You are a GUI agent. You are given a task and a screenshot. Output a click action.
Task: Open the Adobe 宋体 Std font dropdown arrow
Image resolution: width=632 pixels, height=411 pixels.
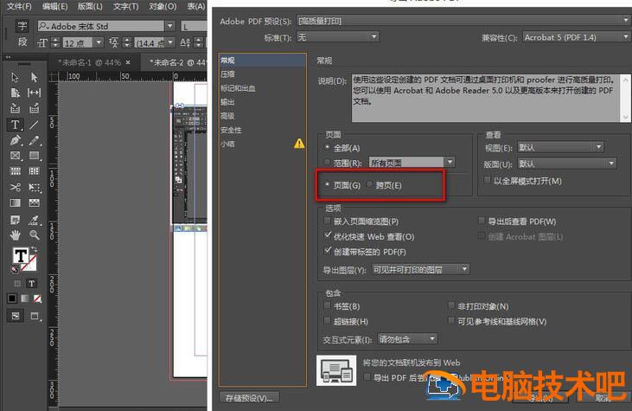click(170, 26)
